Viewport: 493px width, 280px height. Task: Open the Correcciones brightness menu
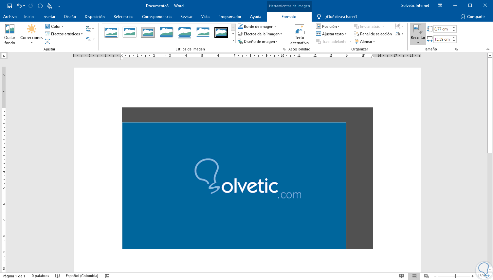pyautogui.click(x=31, y=34)
